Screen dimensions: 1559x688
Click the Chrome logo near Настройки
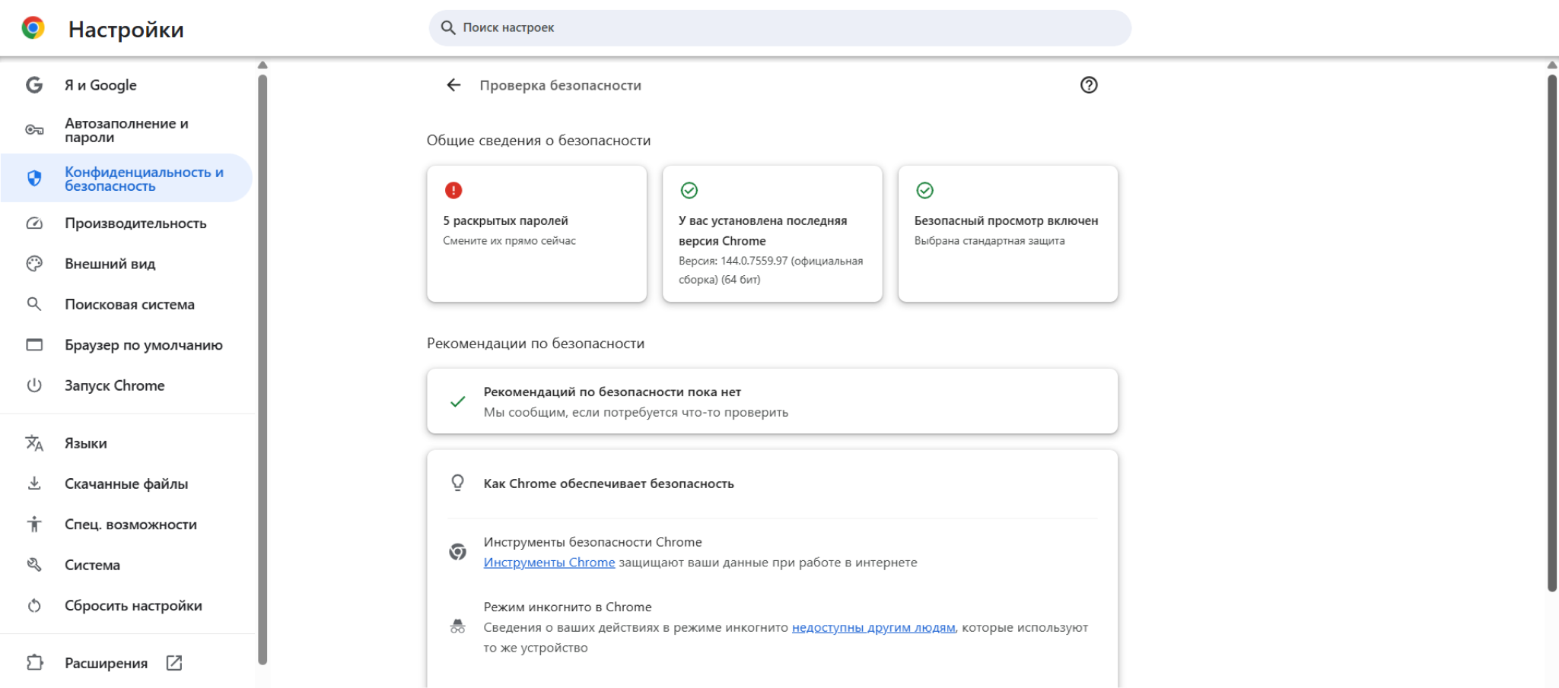point(33,28)
